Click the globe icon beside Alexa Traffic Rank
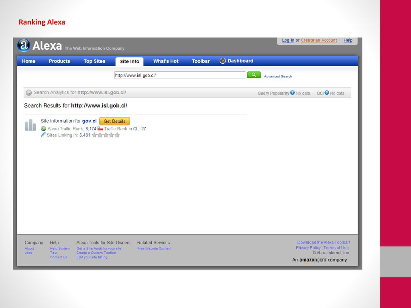Image resolution: width=411 pixels, height=308 pixels. pyautogui.click(x=43, y=129)
